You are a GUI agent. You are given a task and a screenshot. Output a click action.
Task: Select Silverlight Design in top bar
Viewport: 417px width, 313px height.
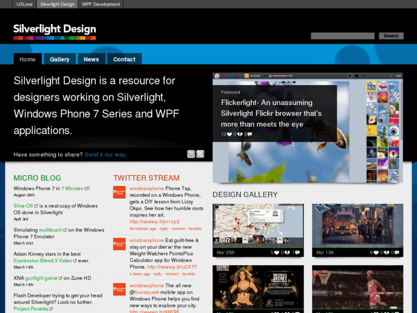tap(57, 4)
